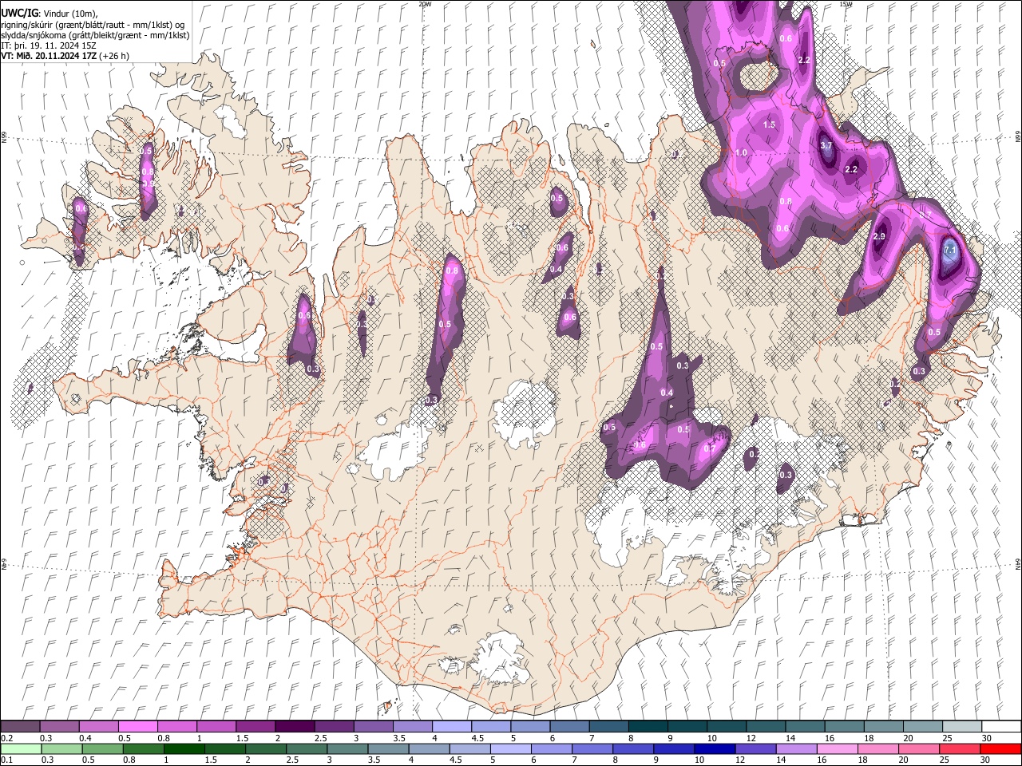Viewport: 1022px width, 766px height.
Task: Click the '15W' longitude label
Action: 846,4
